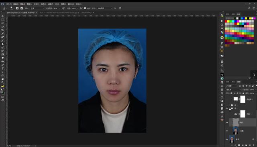Open the search icon at top right
The height and width of the screenshot is (147, 257).
pos(249,8)
